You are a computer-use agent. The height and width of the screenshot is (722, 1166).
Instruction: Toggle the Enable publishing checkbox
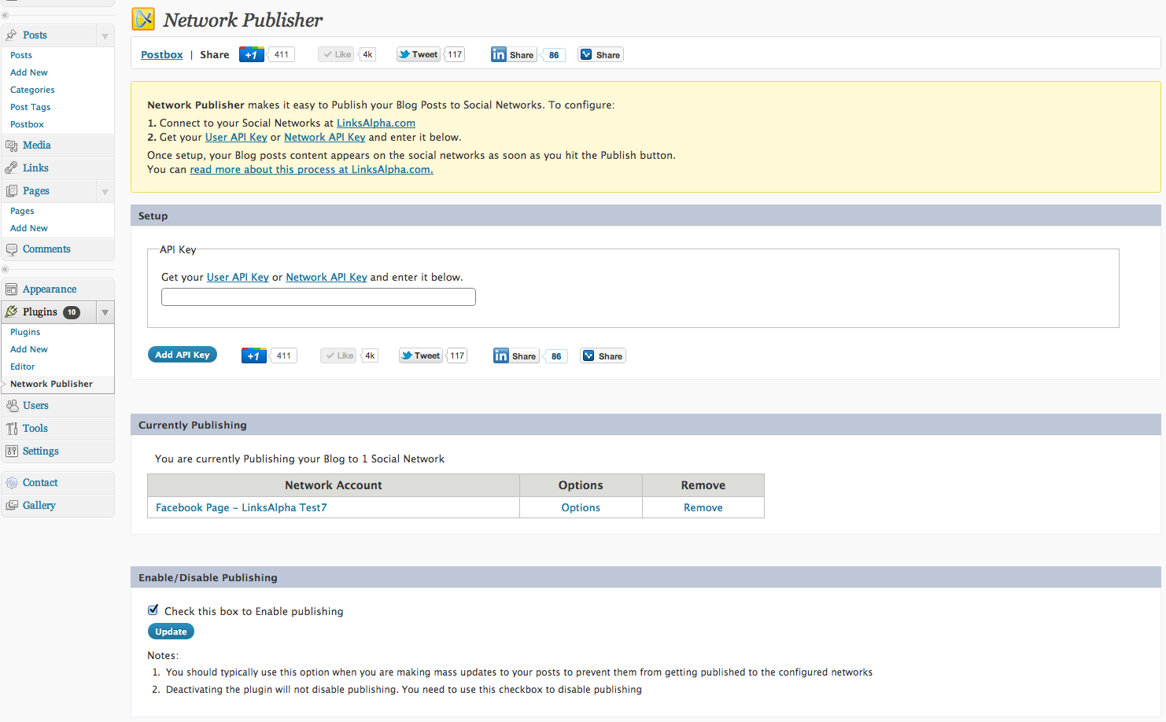coord(153,610)
